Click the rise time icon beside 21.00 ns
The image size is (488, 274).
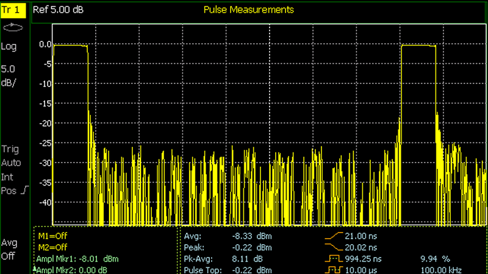tap(335, 236)
